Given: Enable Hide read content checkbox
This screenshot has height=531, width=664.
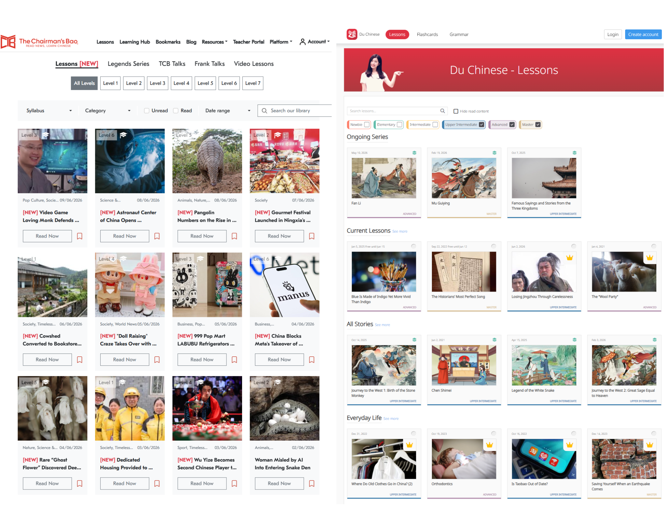Looking at the screenshot, I should pyautogui.click(x=456, y=111).
